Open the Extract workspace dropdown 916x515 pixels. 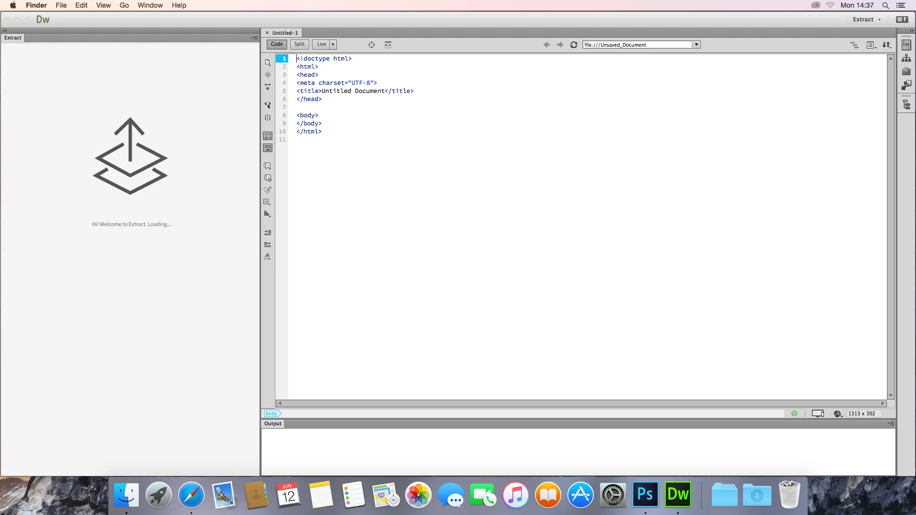(867, 20)
